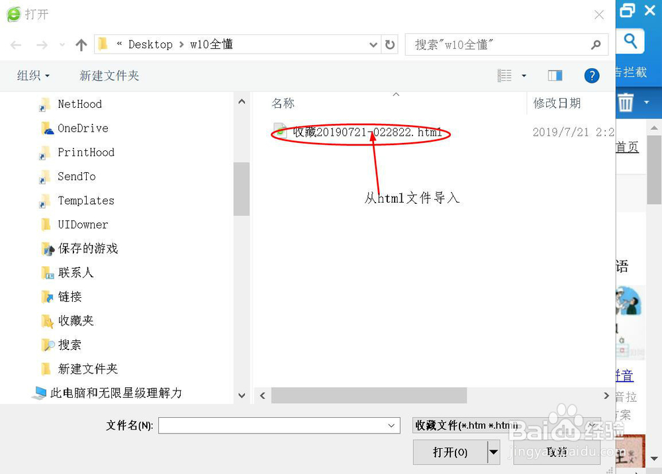The height and width of the screenshot is (474, 662).
Task: Select the Templates folder in the sidebar
Action: tap(85, 200)
